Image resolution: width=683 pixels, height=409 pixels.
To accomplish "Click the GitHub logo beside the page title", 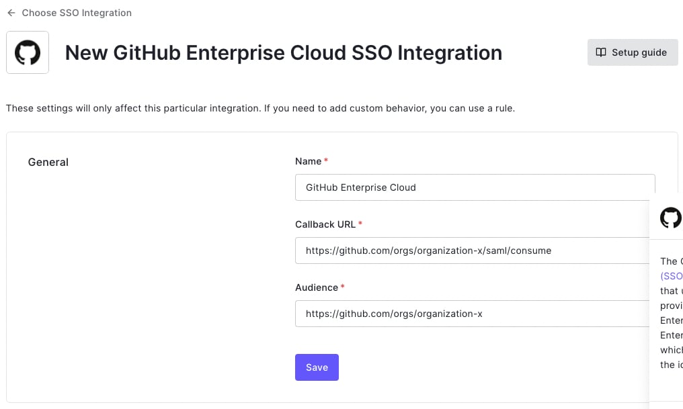I will point(28,52).
